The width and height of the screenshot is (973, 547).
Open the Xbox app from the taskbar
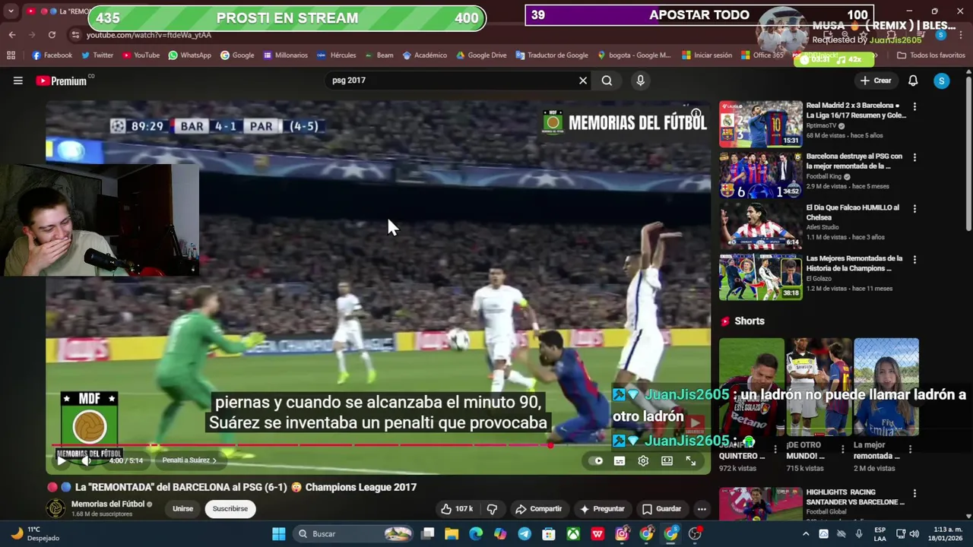573,534
